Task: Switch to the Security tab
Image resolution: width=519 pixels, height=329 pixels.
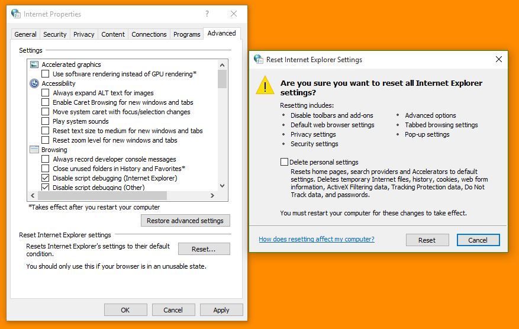Action: 55,34
